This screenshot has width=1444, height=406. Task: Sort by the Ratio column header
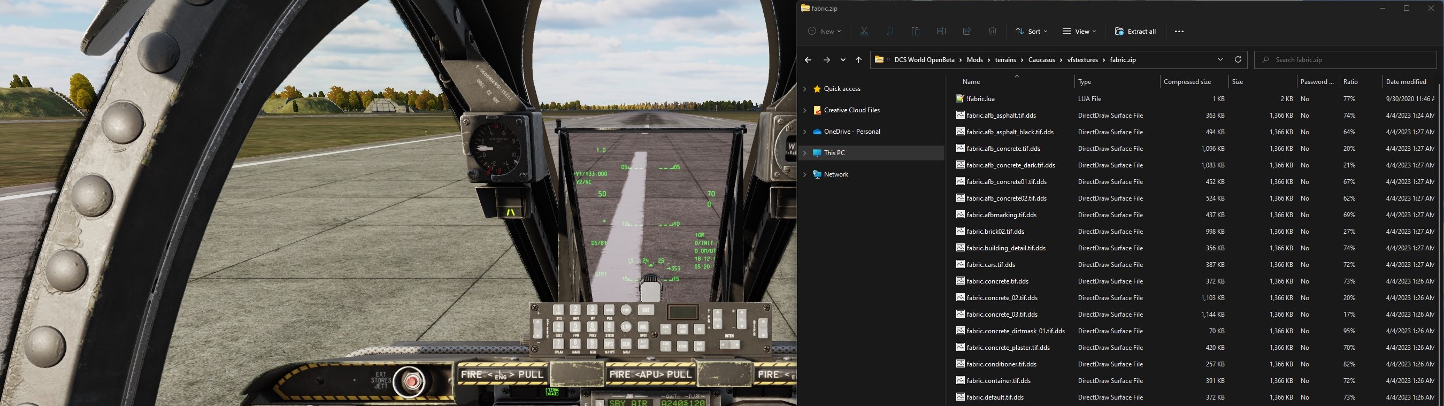[x=1360, y=82]
